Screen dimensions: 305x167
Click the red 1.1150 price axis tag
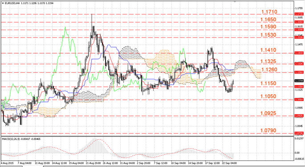click(299, 86)
